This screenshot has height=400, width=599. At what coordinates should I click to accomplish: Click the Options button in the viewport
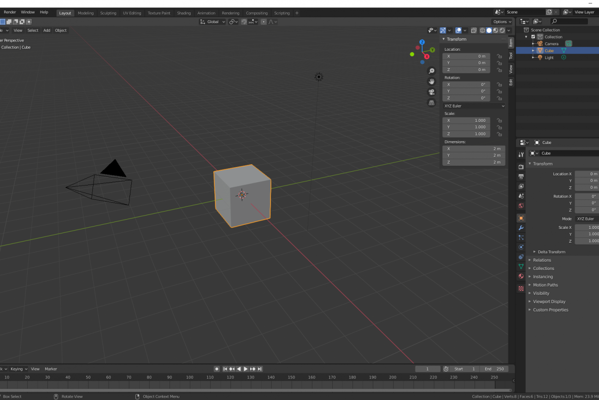(x=501, y=22)
